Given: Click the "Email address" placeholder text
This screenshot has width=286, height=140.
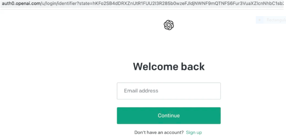Looking at the screenshot, I should coord(141,91).
